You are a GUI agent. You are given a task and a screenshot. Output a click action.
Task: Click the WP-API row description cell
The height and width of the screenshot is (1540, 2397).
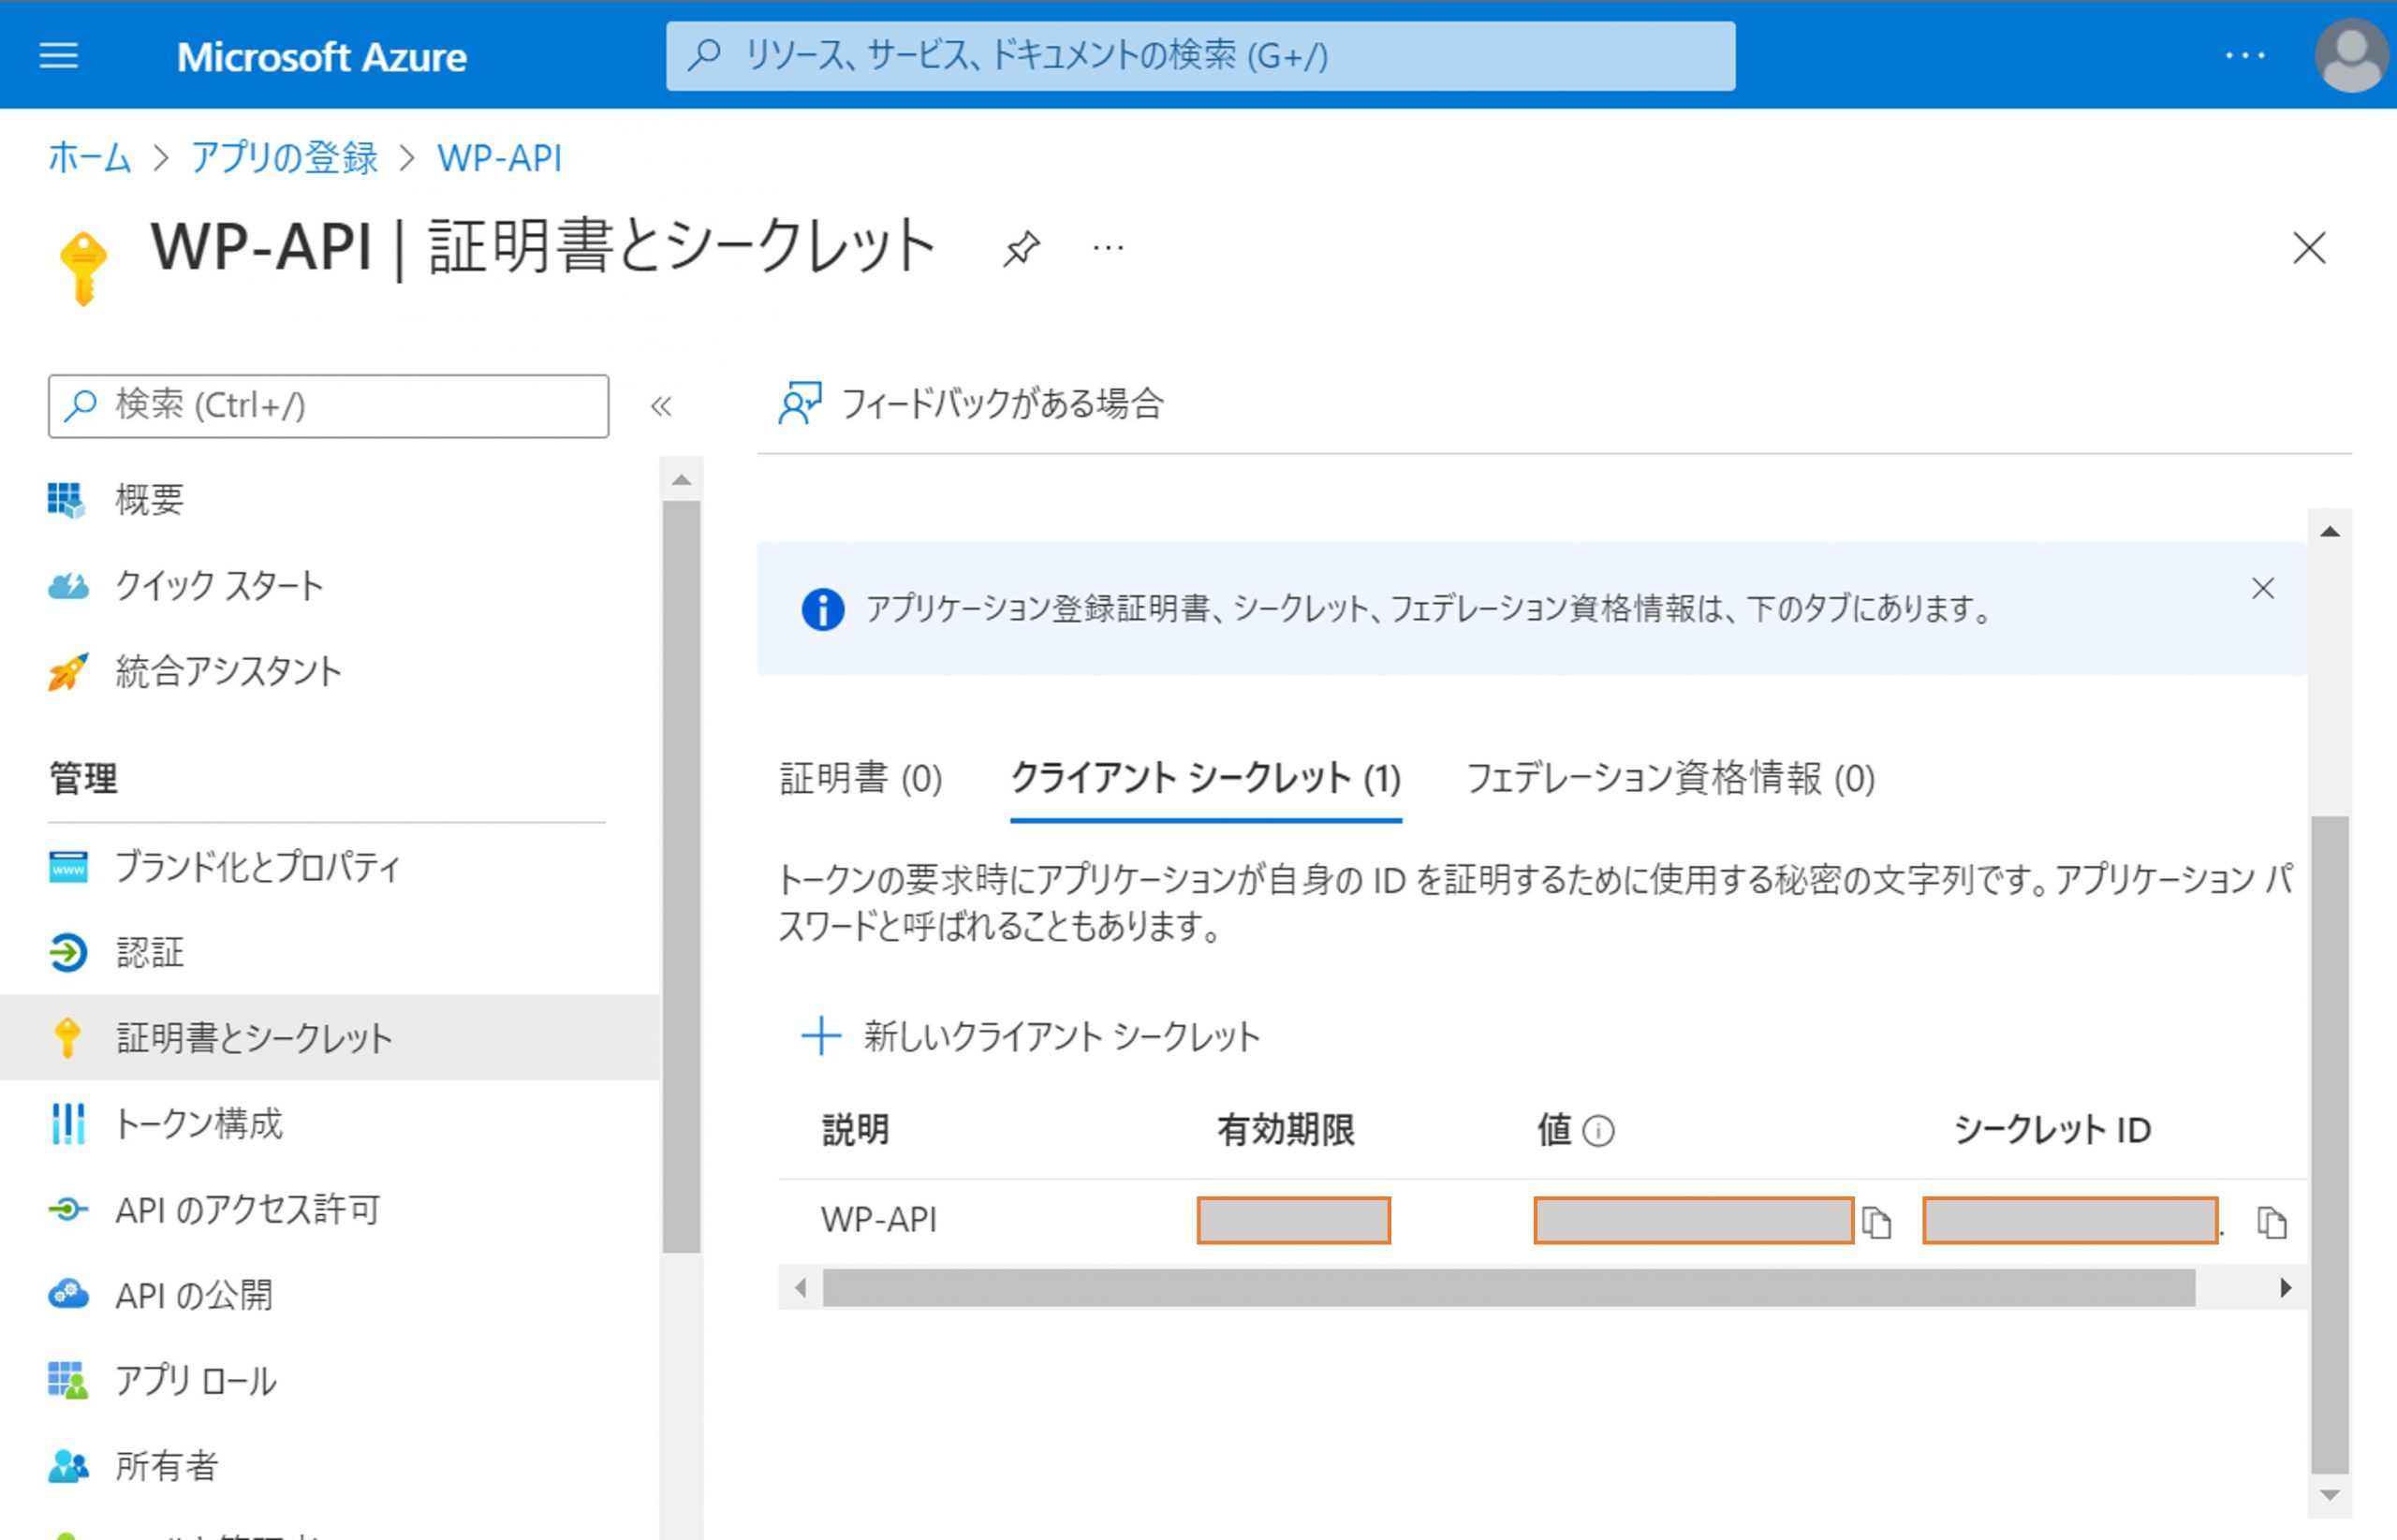(x=879, y=1220)
